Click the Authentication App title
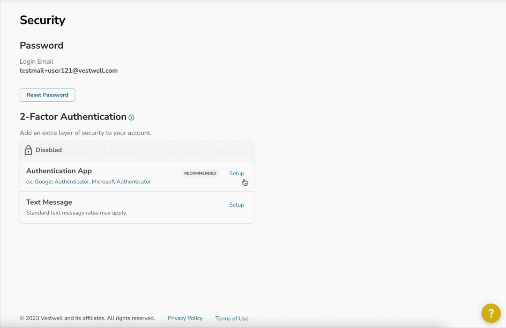Image resolution: width=506 pixels, height=328 pixels. [x=59, y=171]
